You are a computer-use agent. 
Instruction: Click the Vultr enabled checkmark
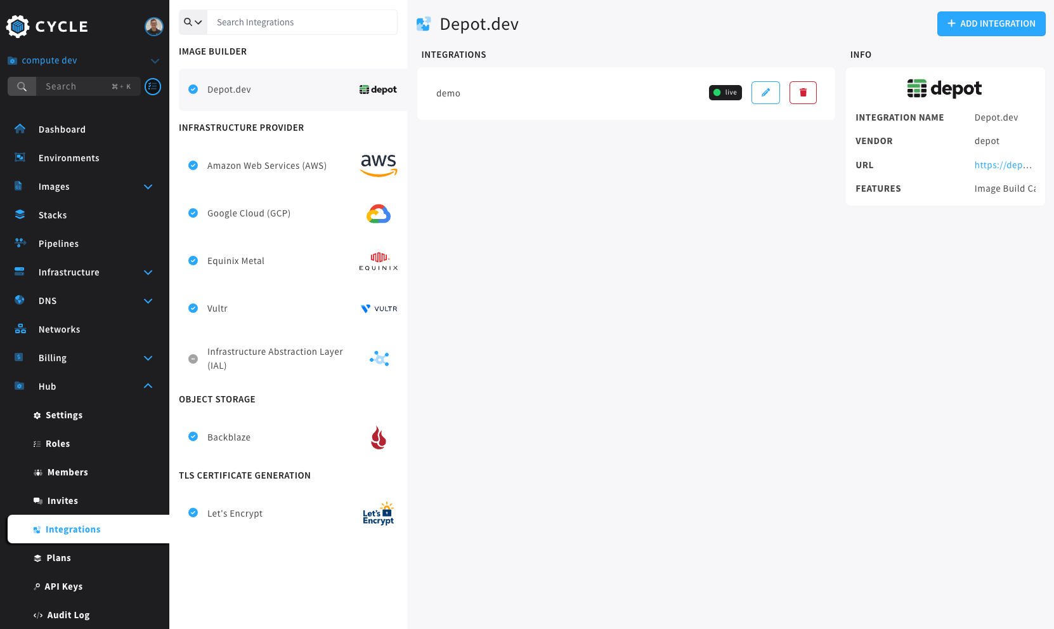click(x=193, y=308)
